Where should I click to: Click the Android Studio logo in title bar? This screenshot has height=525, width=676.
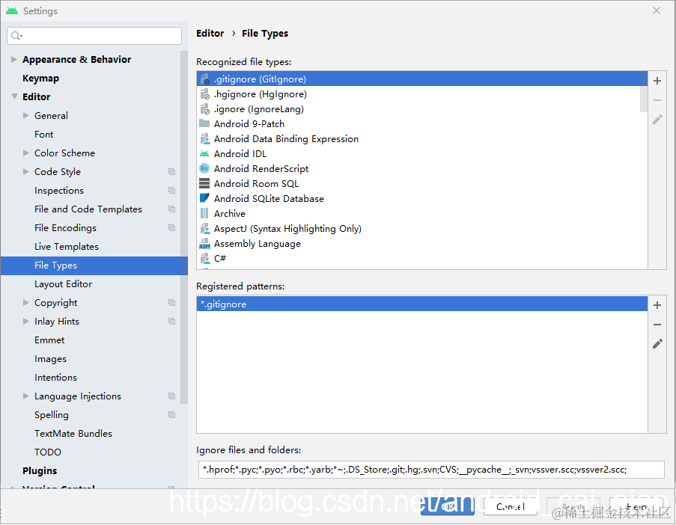(x=12, y=10)
